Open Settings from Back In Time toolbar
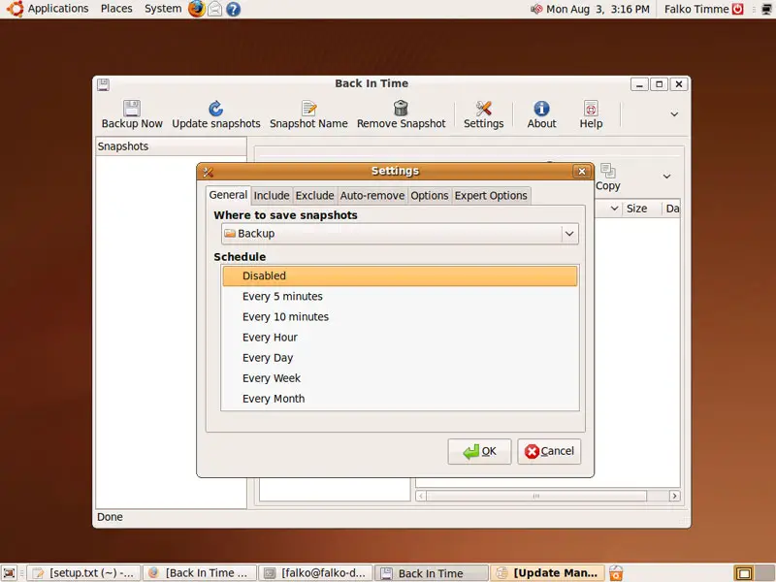Viewport: 776px width, 582px height. [x=483, y=114]
